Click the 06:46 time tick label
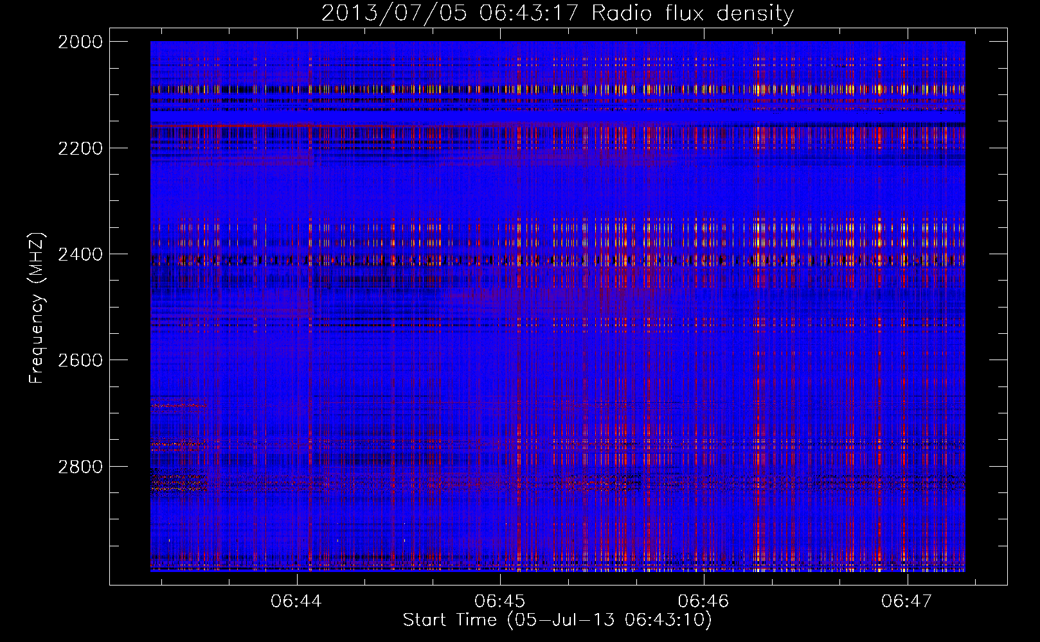1040x642 pixels. [x=704, y=602]
